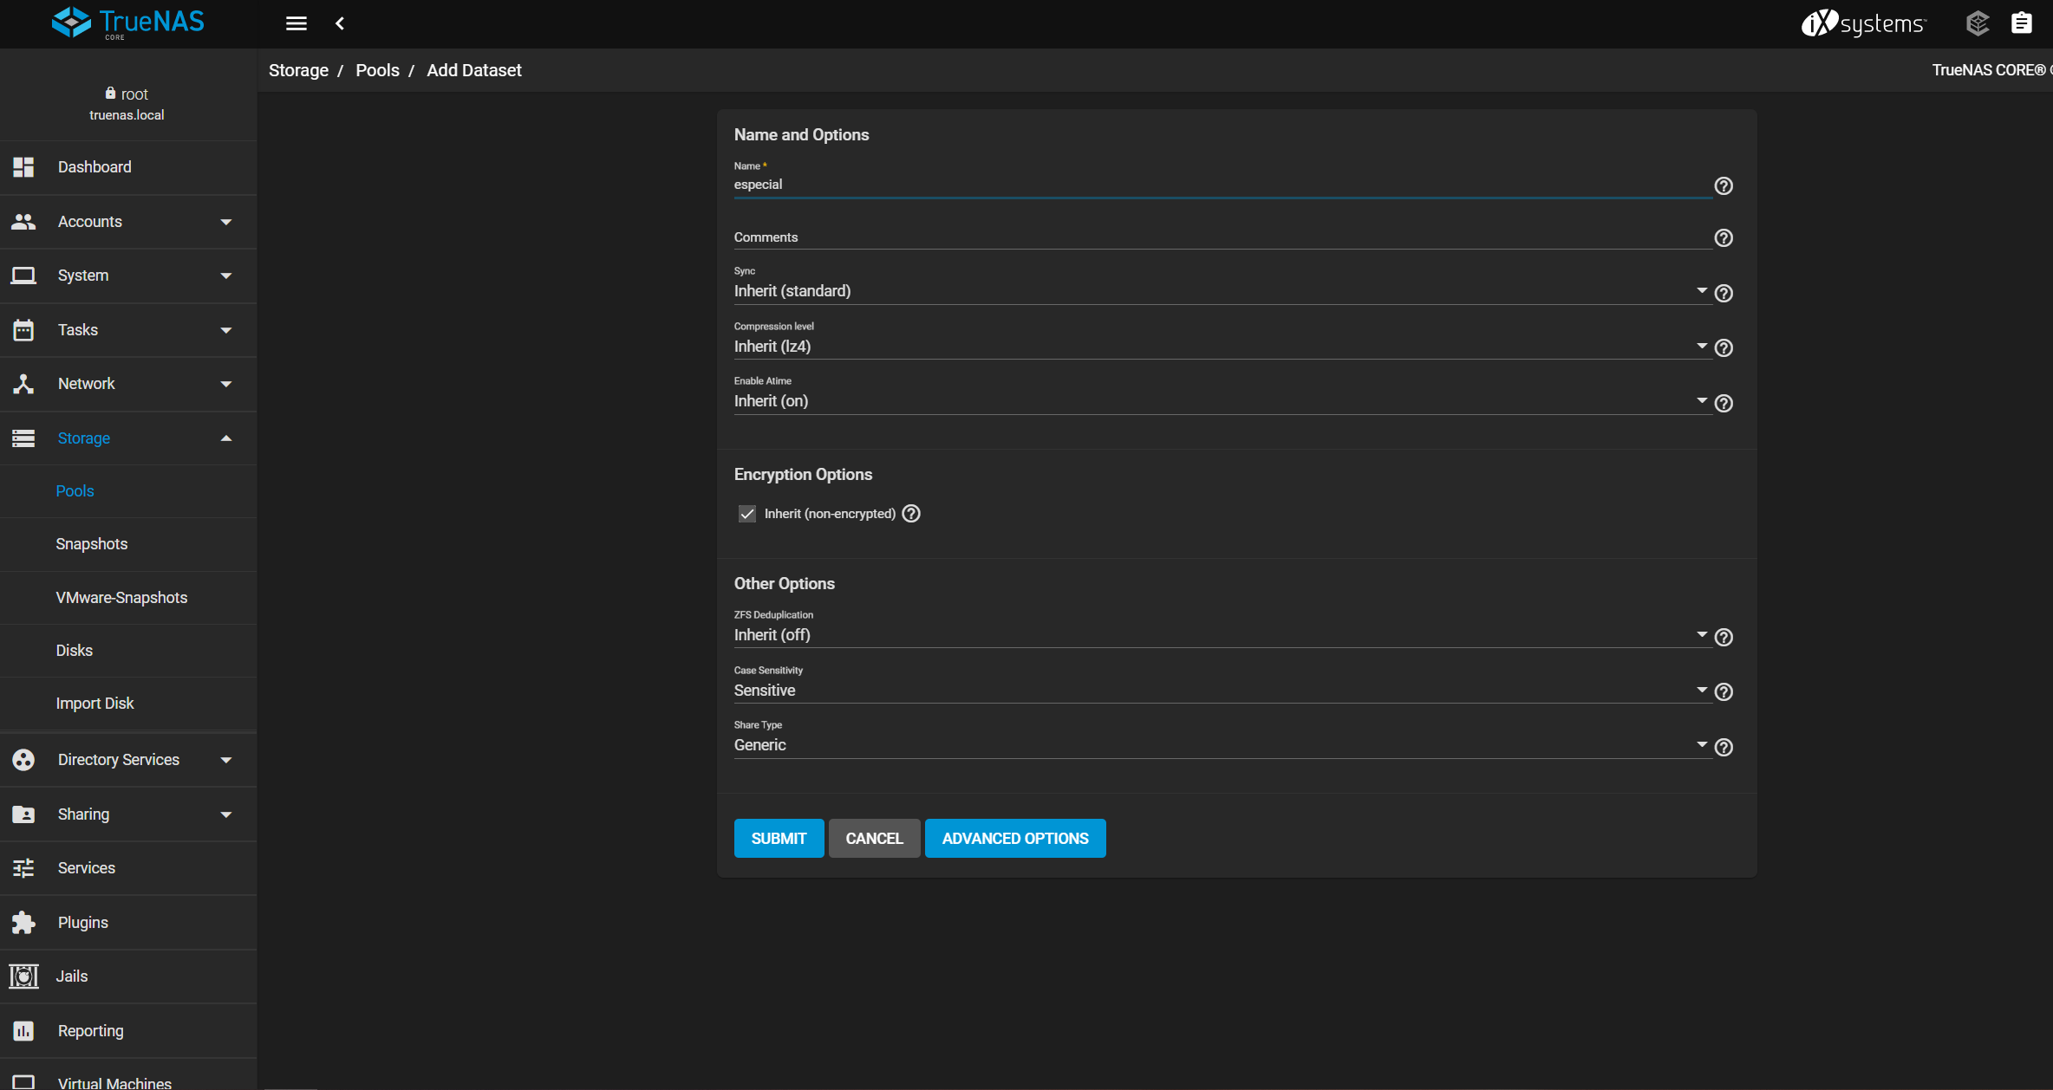
Task: Open Snapshots in the Storage submenu
Action: [92, 544]
